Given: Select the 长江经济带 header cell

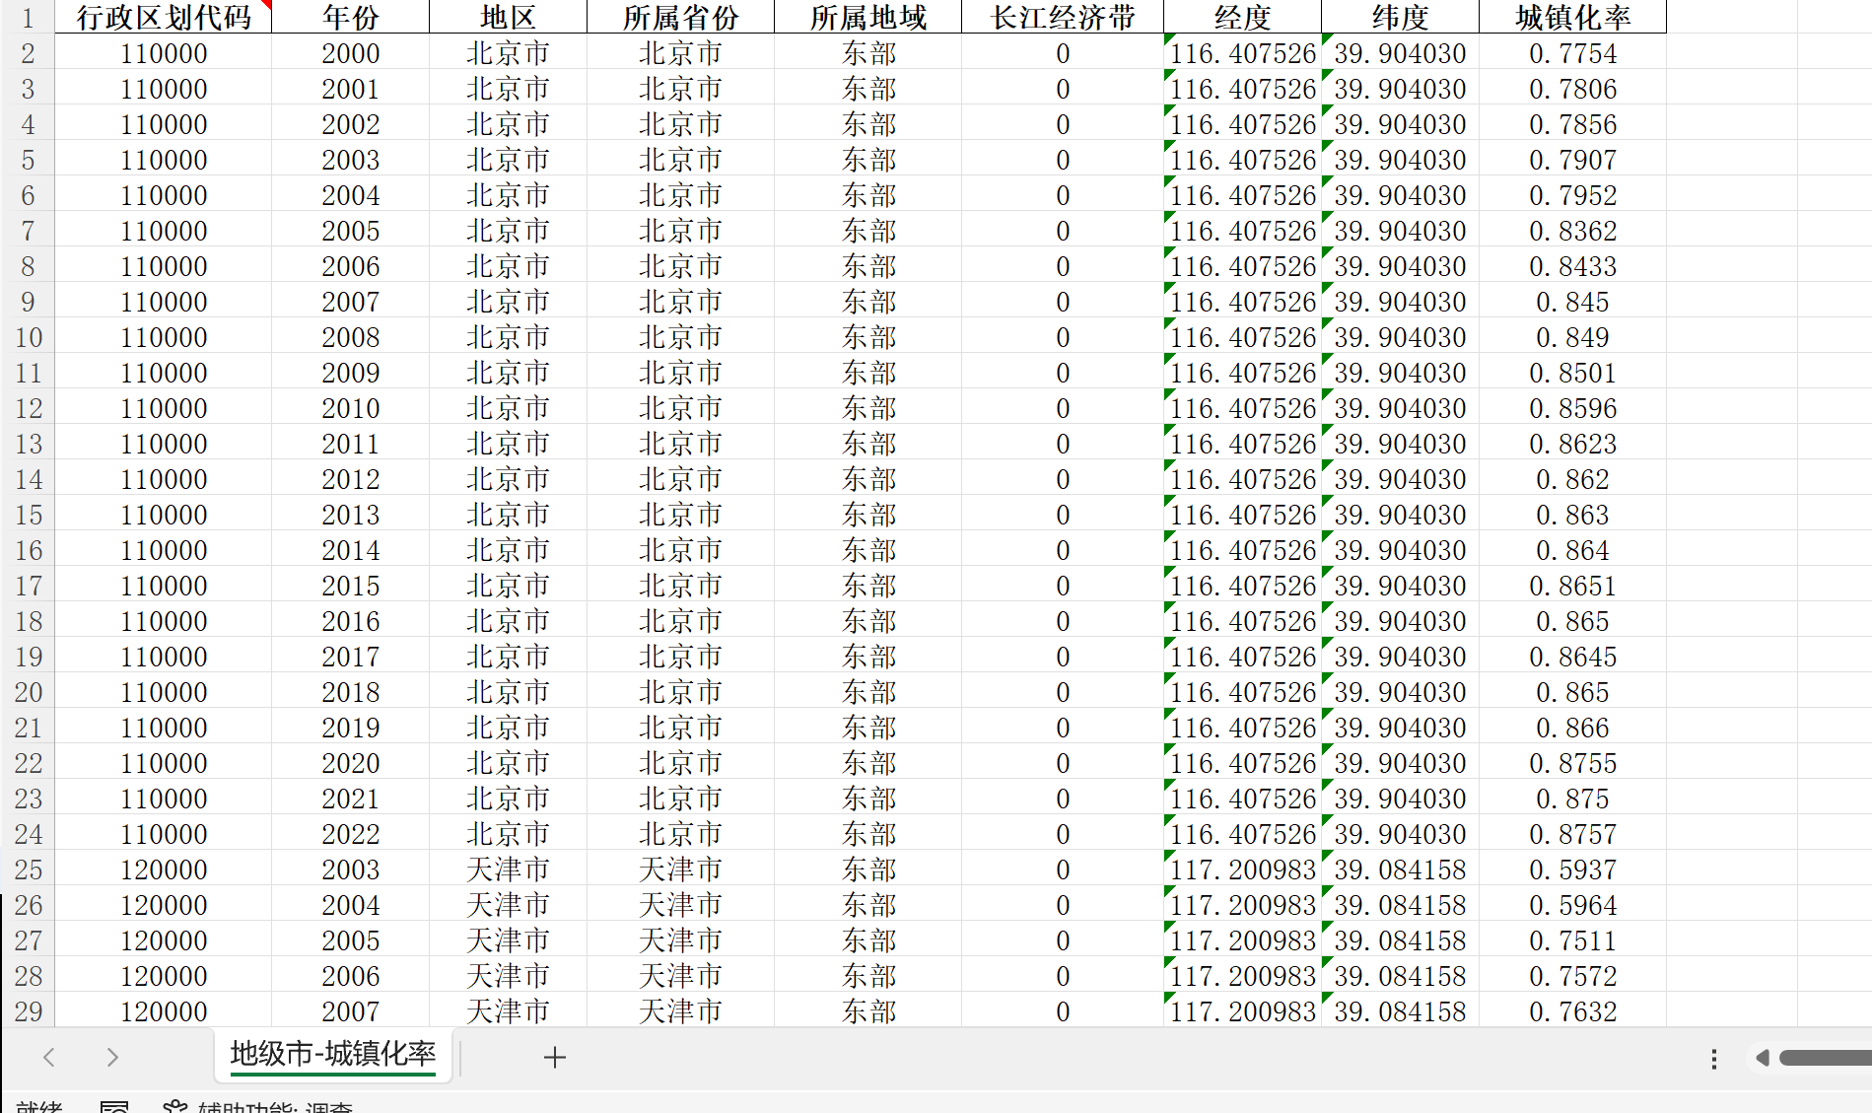Looking at the screenshot, I should point(1063,17).
